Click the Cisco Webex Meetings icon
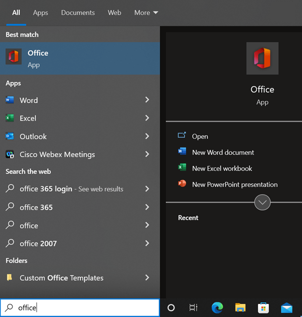The image size is (302, 317). pyautogui.click(x=10, y=154)
